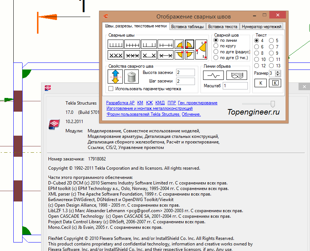
Task: Choose quarter-circle weld with upper-left corner point
Action: coord(189,55)
